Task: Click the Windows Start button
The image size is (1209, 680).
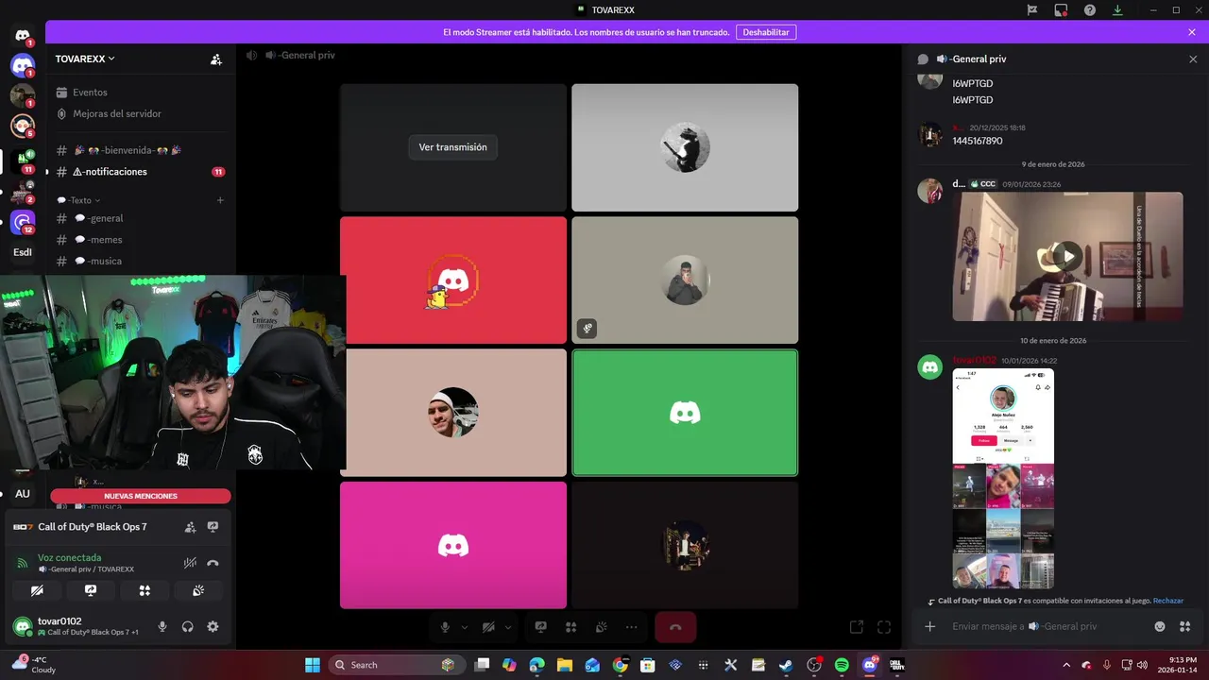Action: coord(312,665)
